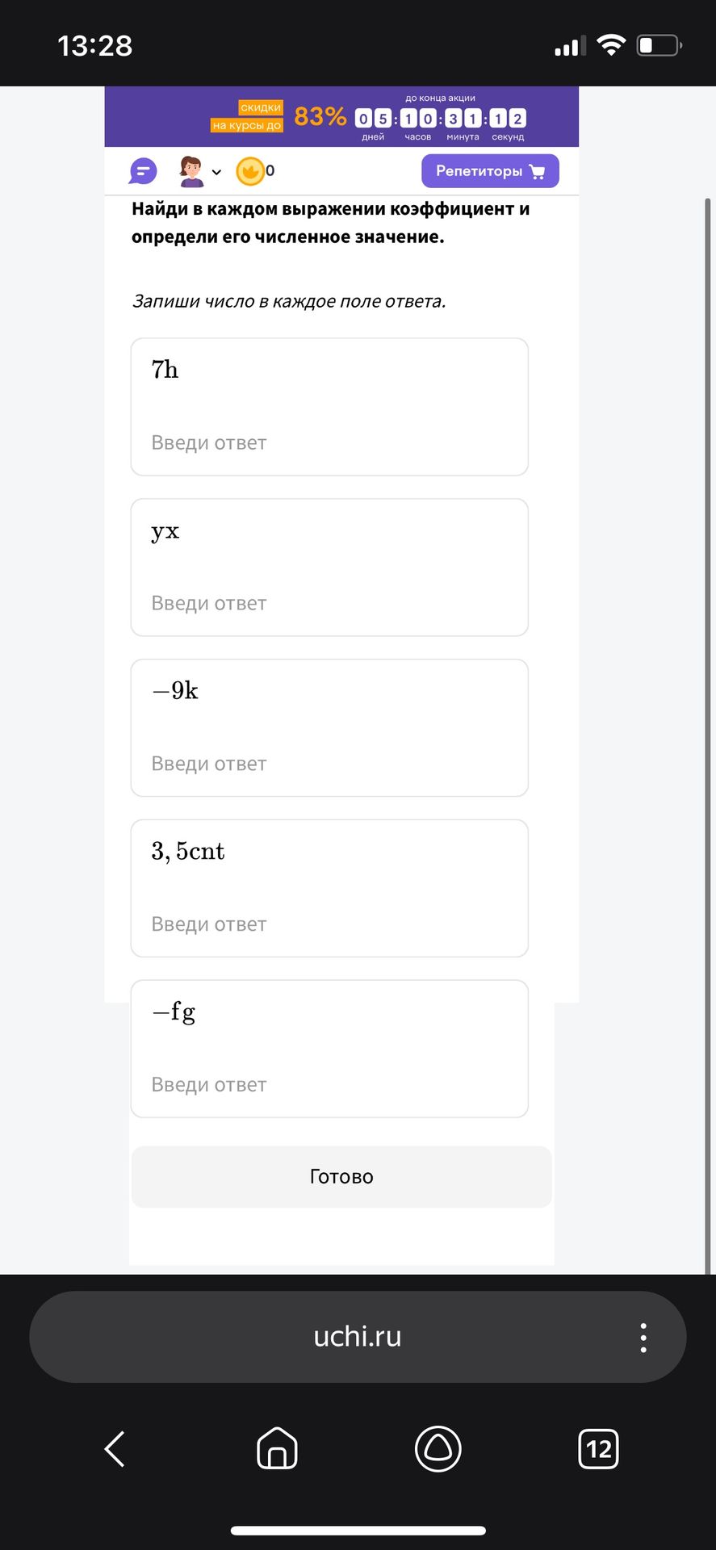Show the 12 open tabs
This screenshot has width=716, height=1550.
point(599,1449)
